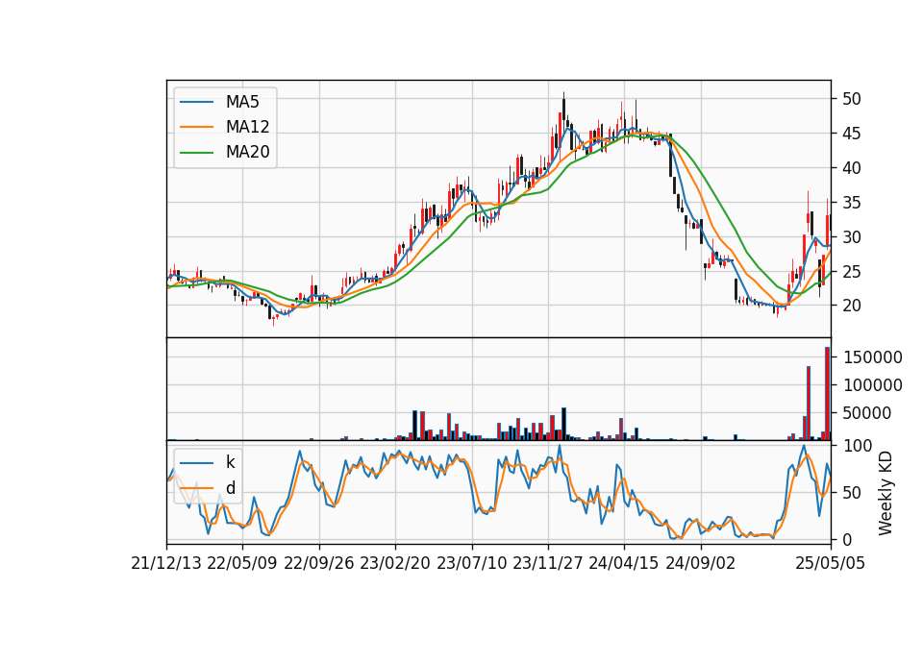Click the price axis value 50
The height and width of the screenshot is (663, 923).
click(x=851, y=99)
